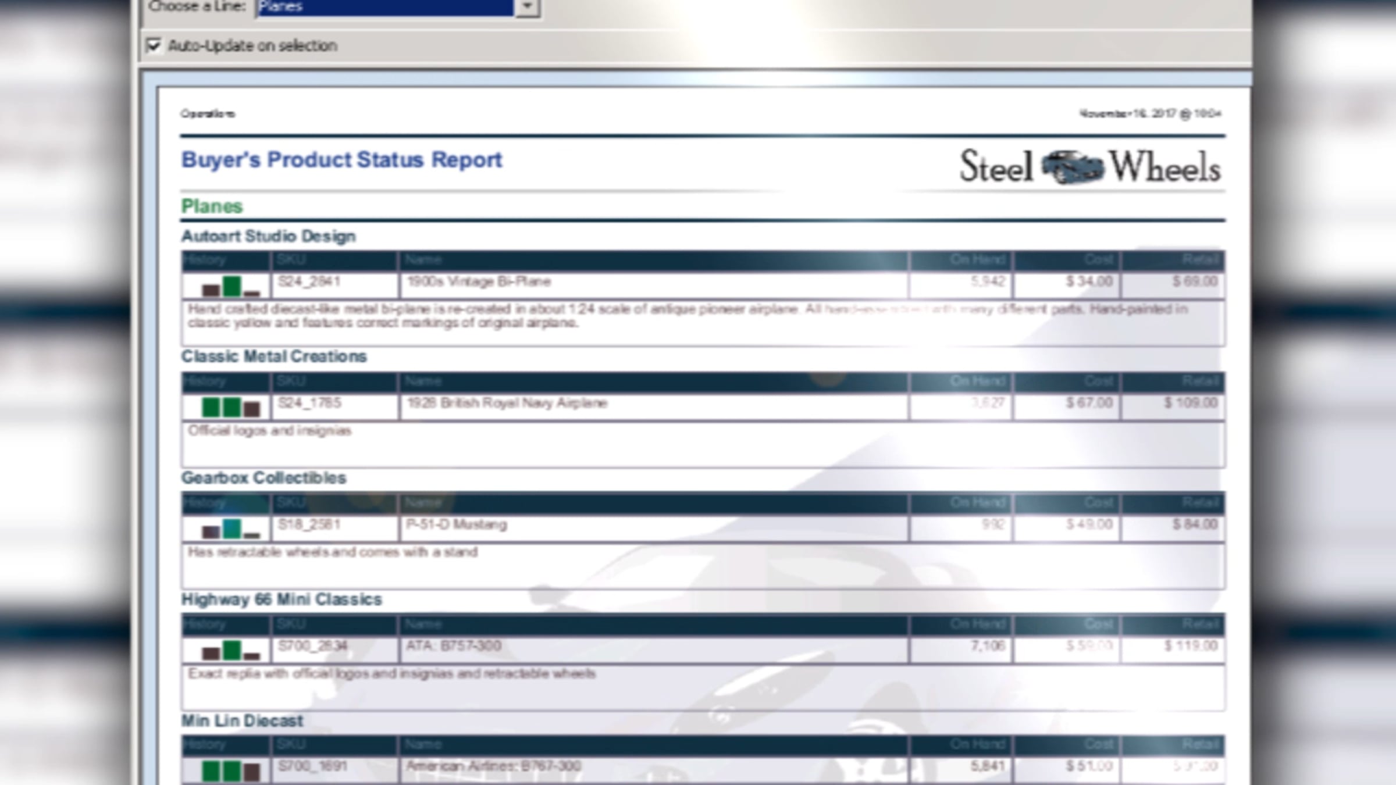1396x785 pixels.
Task: Click the retail price $69.00
Action: point(1195,282)
